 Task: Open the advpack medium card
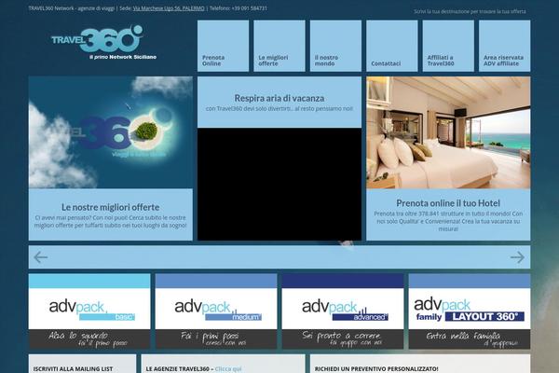pyautogui.click(x=216, y=311)
